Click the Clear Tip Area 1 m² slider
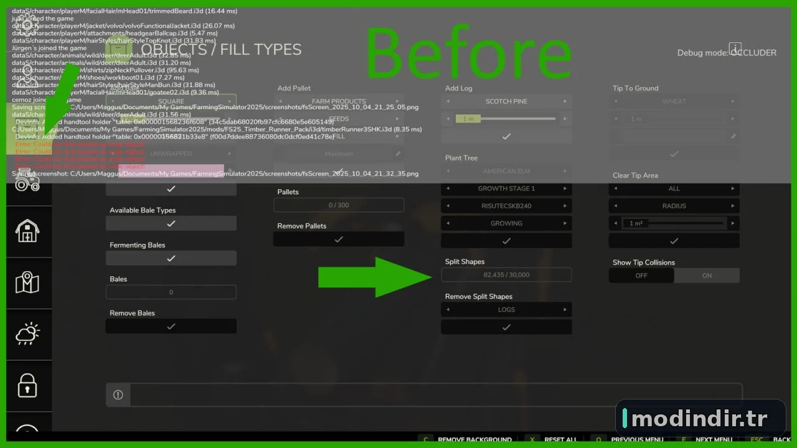Image resolution: width=797 pixels, height=448 pixels. tap(674, 223)
